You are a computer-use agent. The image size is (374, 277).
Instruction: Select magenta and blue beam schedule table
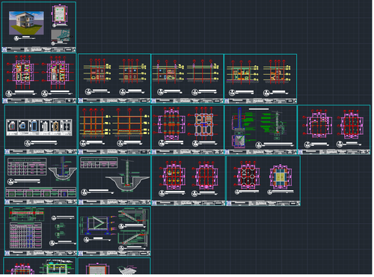[x=25, y=235]
